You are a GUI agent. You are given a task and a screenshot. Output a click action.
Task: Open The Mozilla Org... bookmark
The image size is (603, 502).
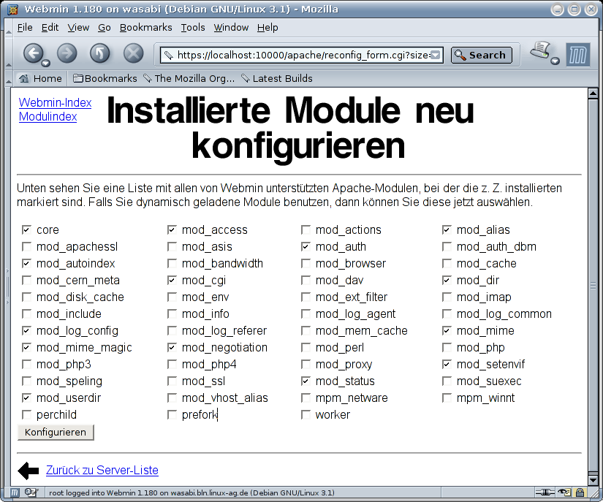pos(189,78)
